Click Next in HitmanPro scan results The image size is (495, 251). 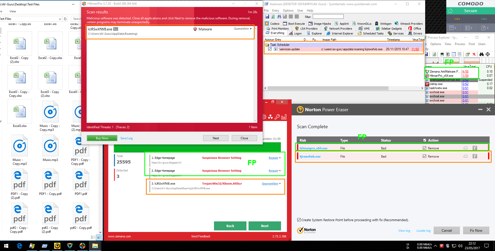(216, 138)
